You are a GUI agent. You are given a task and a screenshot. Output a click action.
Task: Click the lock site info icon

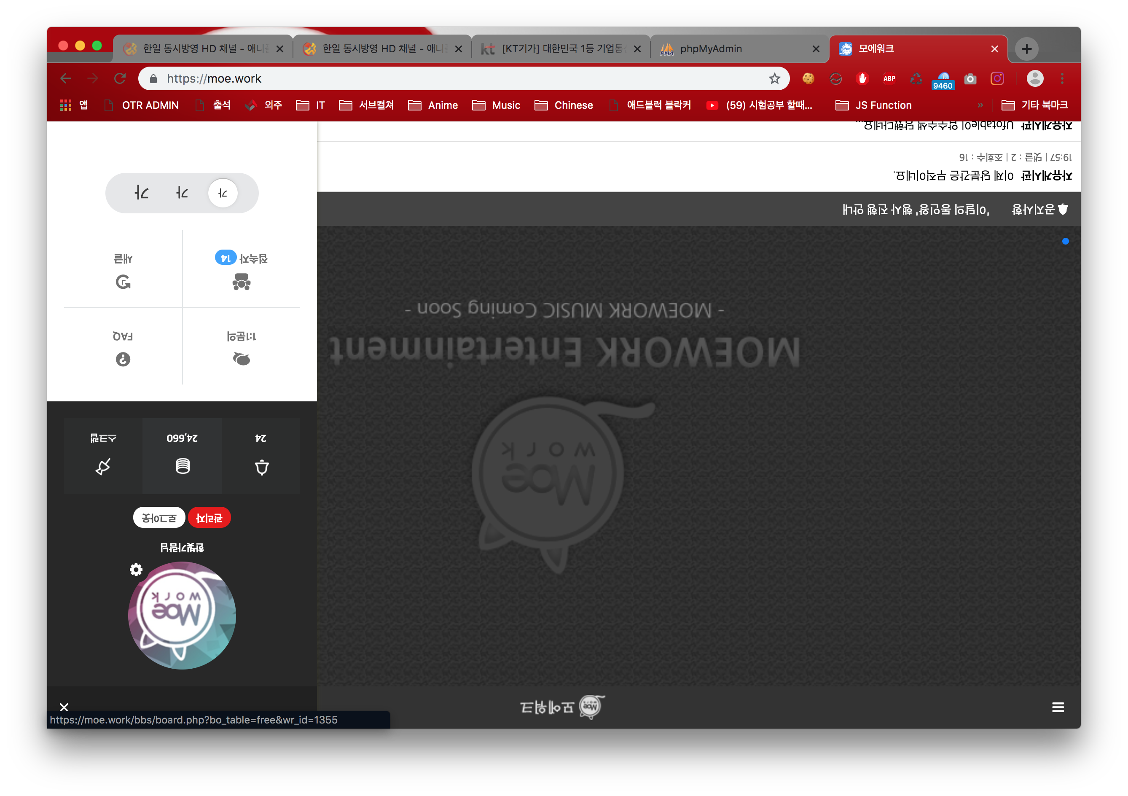(153, 78)
